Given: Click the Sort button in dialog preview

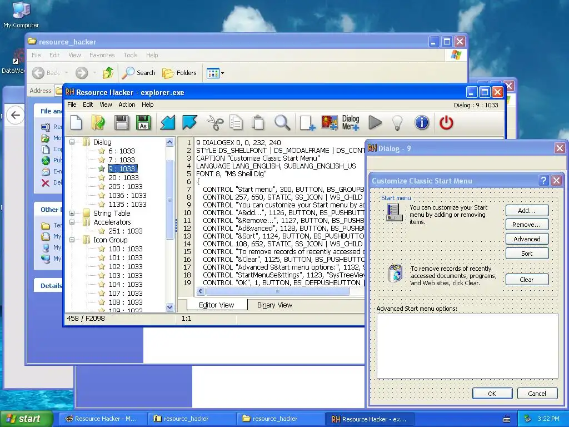Looking at the screenshot, I should [x=527, y=254].
